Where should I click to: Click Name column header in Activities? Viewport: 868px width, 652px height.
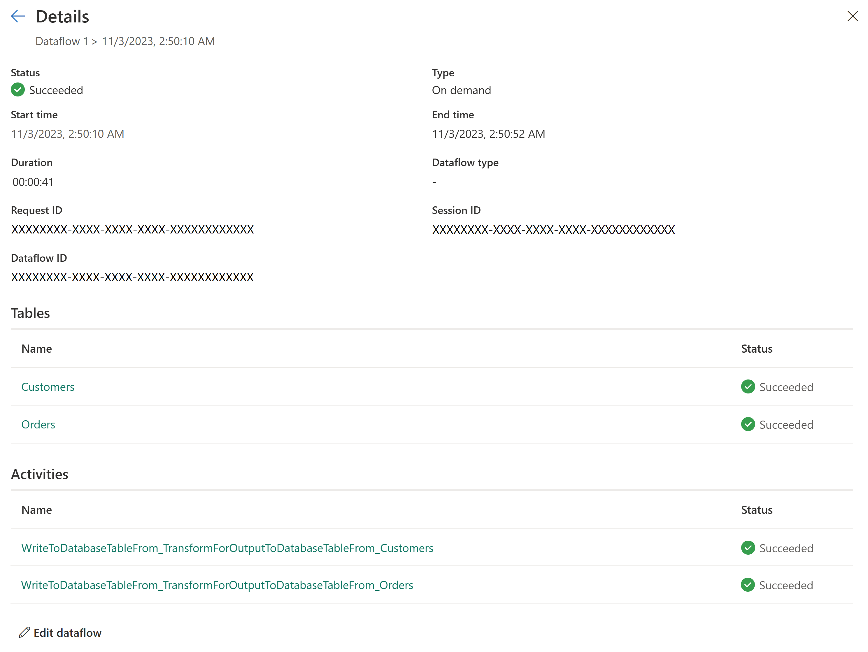pyautogui.click(x=36, y=510)
